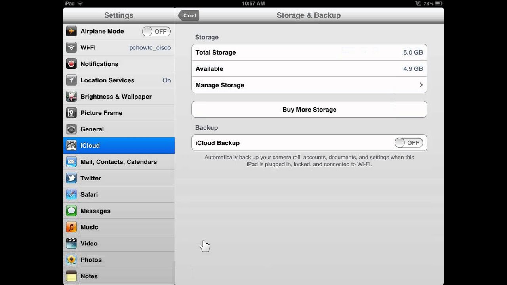507x285 pixels.
Task: Tap the Location Services arrow icon
Action: click(71, 80)
